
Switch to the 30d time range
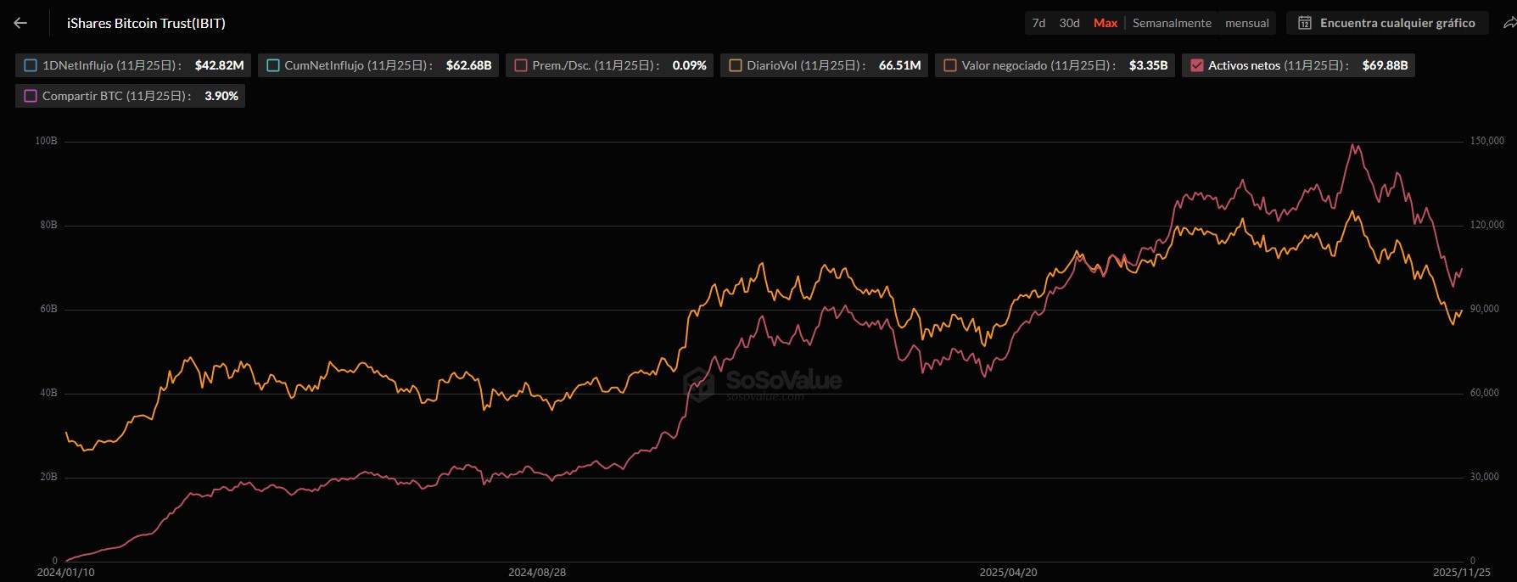(1069, 23)
